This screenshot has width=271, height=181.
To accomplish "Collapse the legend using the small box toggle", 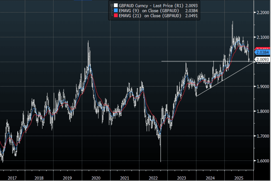I will 112,5.
